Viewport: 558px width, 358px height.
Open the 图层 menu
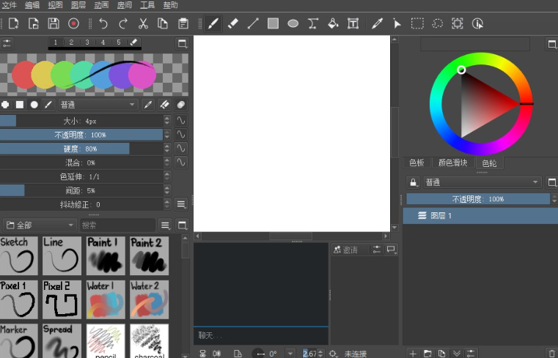(78, 5)
